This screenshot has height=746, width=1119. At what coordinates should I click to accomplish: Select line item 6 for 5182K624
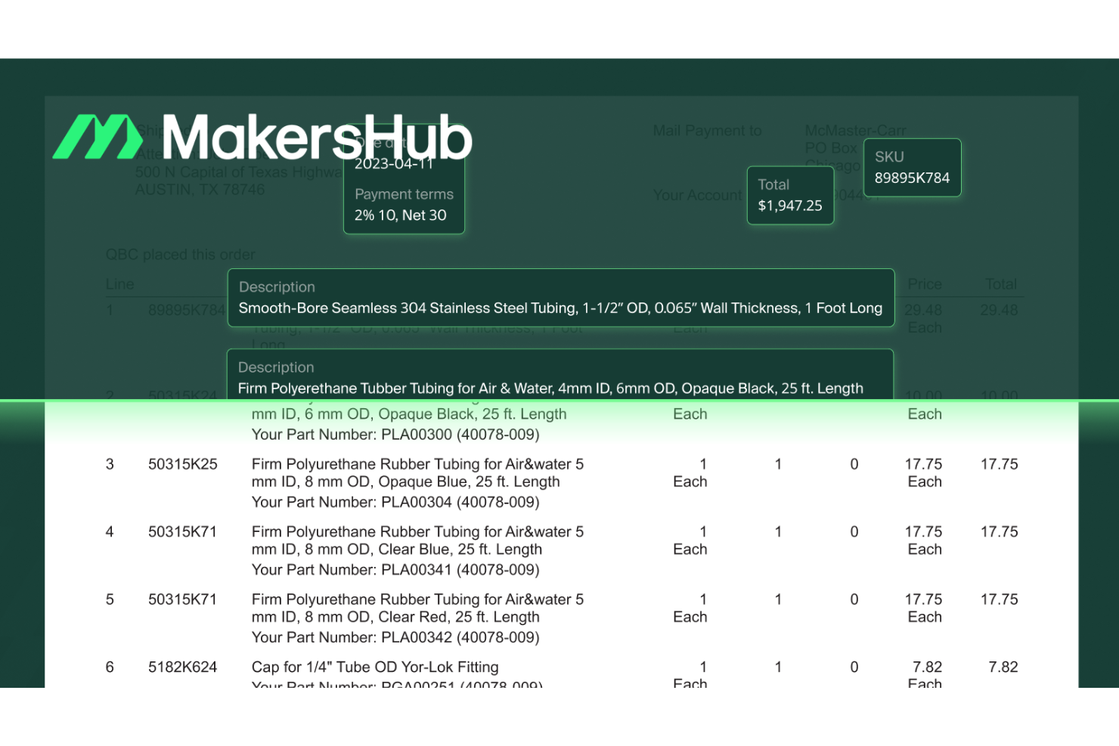click(x=183, y=667)
